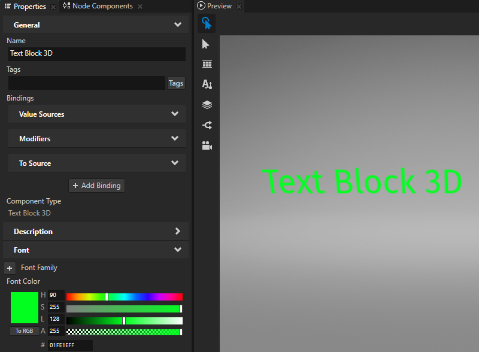Activate the Interact mode in Preview toolbar
Viewport: 479px width, 352px height.
(x=207, y=23)
